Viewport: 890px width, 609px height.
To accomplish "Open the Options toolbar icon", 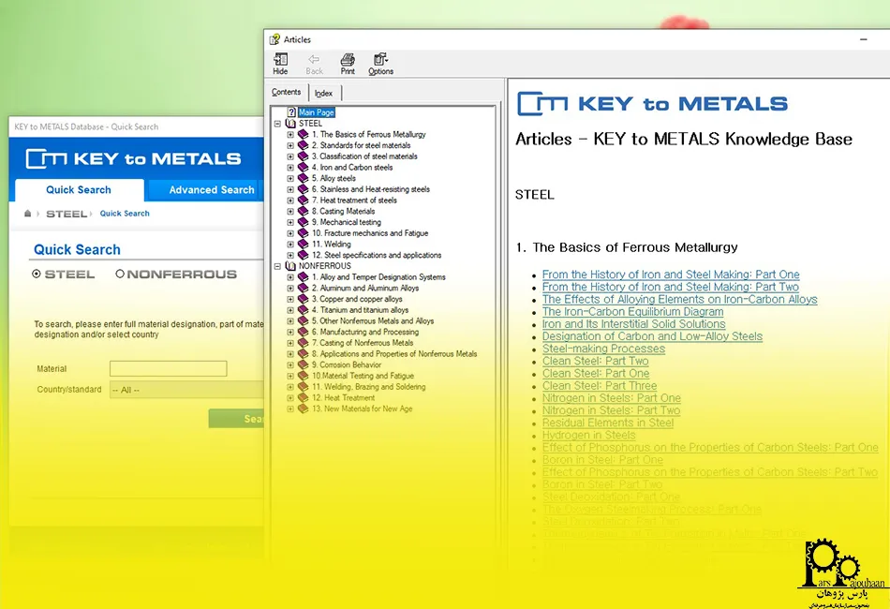I will tap(380, 60).
